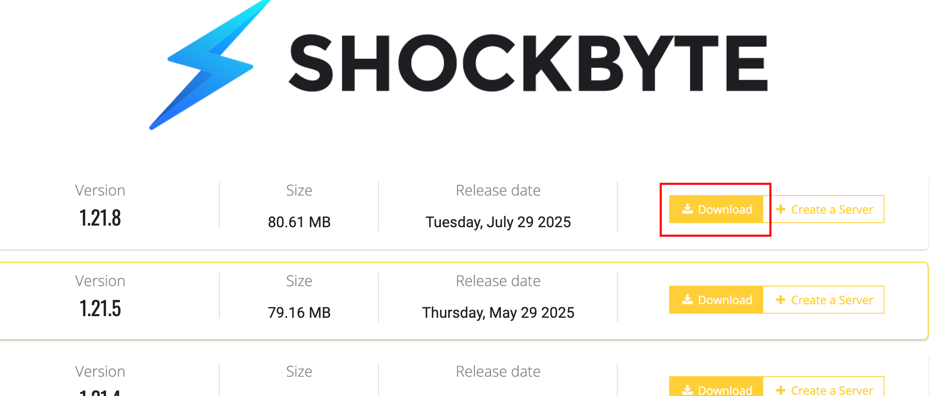
Task: Select the 1.21.5 version number
Action: point(100,308)
